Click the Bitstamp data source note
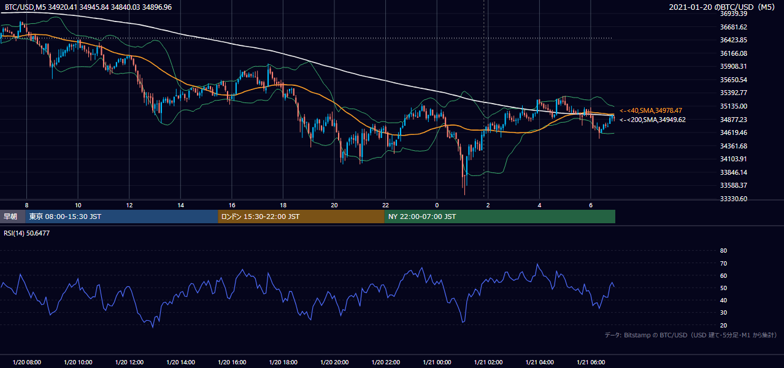784x368 pixels. [x=691, y=335]
